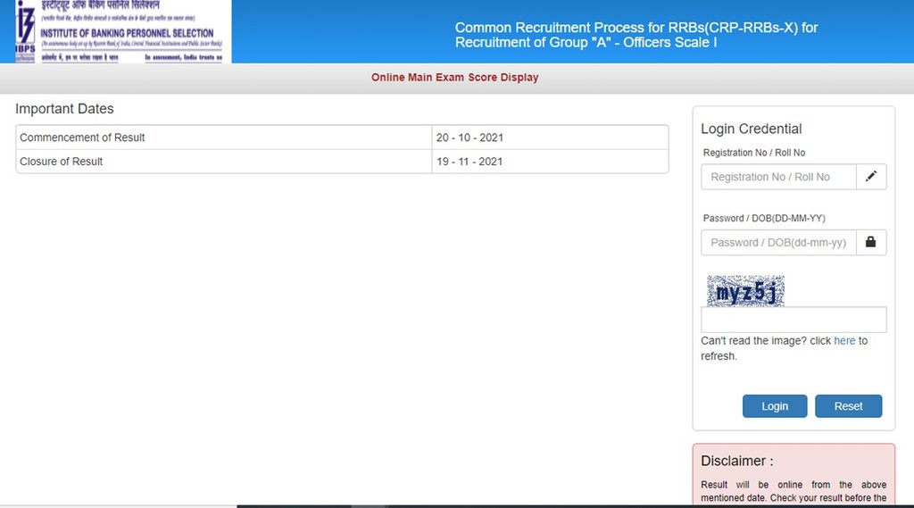The width and height of the screenshot is (914, 508).
Task: Click the 'here' link to refresh captcha
Action: click(844, 341)
